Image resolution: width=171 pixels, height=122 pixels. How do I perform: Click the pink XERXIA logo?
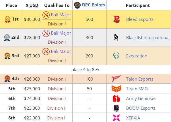point(116,118)
